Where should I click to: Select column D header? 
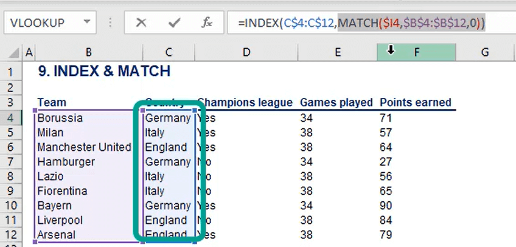246,52
